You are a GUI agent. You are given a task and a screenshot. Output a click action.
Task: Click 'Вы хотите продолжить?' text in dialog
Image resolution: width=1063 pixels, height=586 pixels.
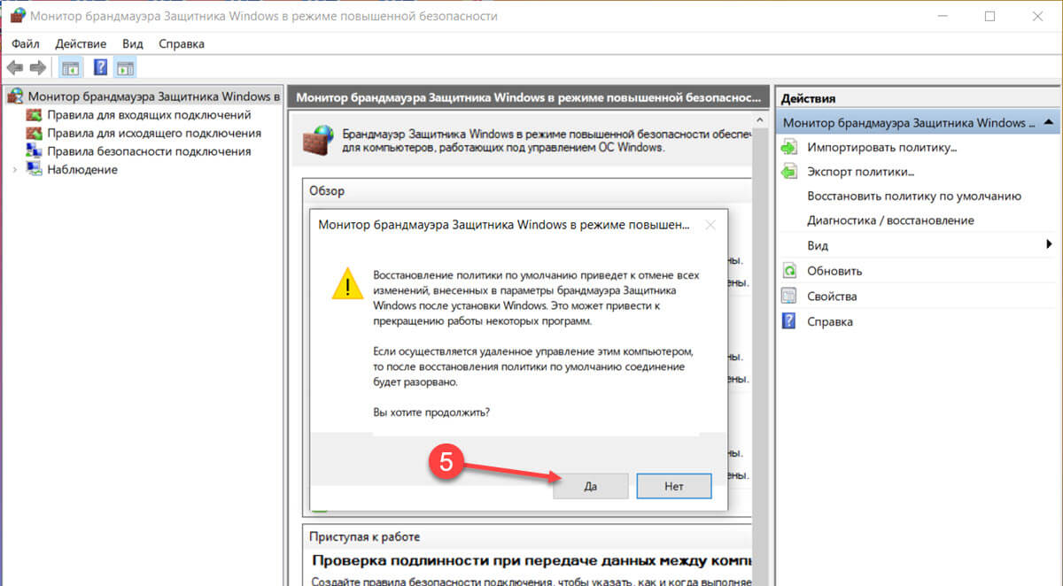pos(431,413)
